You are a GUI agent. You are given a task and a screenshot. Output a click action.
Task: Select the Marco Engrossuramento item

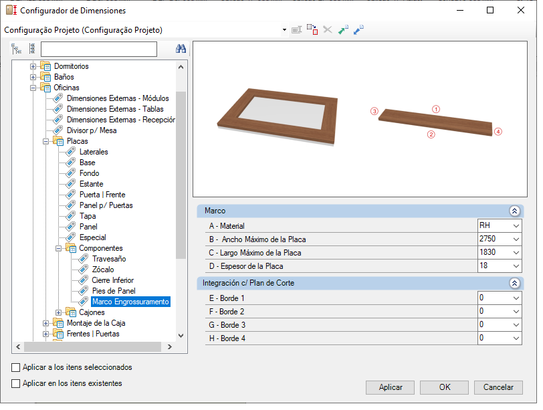[x=130, y=302]
